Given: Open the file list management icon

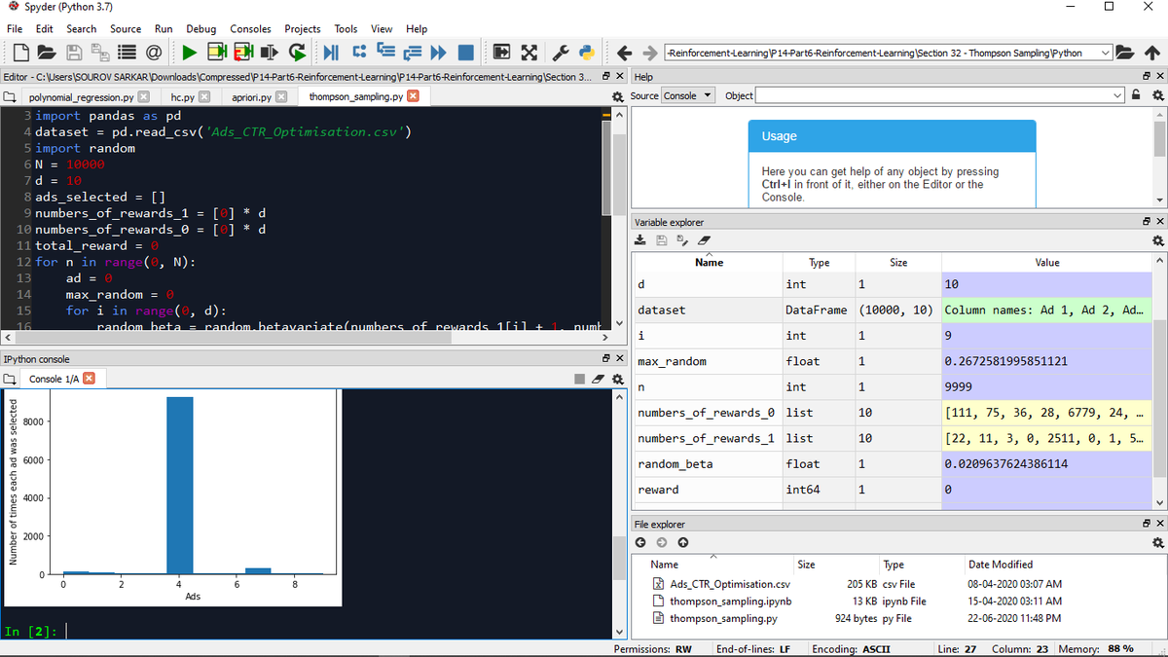Looking at the screenshot, I should tap(126, 53).
